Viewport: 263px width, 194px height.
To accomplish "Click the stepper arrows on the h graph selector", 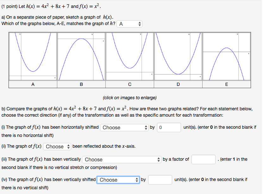I will (139, 23).
